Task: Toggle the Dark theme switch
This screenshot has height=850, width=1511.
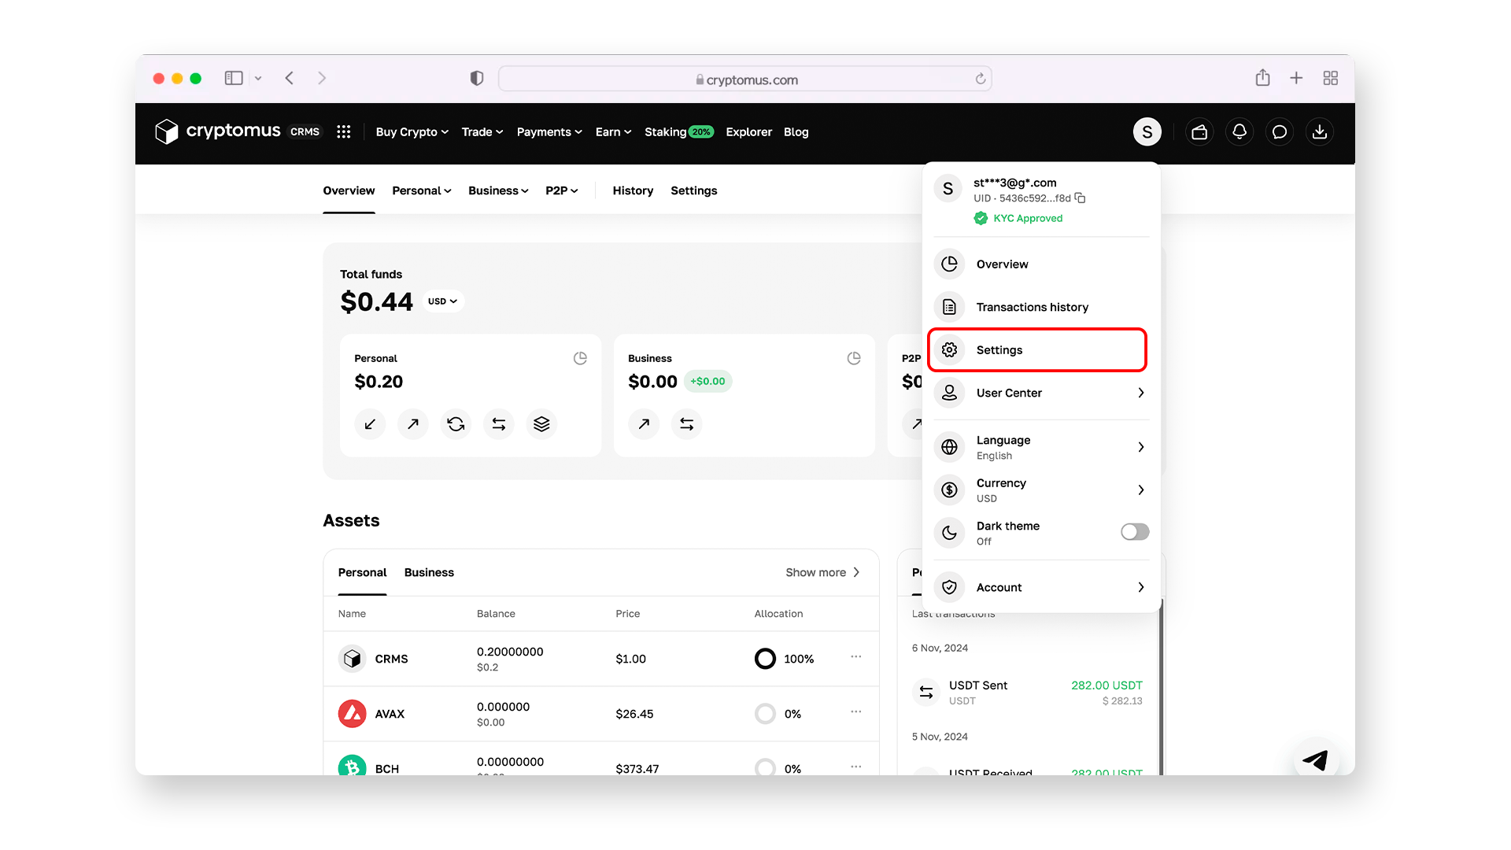Action: coord(1134,532)
